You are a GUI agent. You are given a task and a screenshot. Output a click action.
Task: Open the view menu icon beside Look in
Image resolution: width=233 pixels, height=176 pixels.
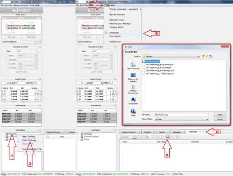[211, 56]
